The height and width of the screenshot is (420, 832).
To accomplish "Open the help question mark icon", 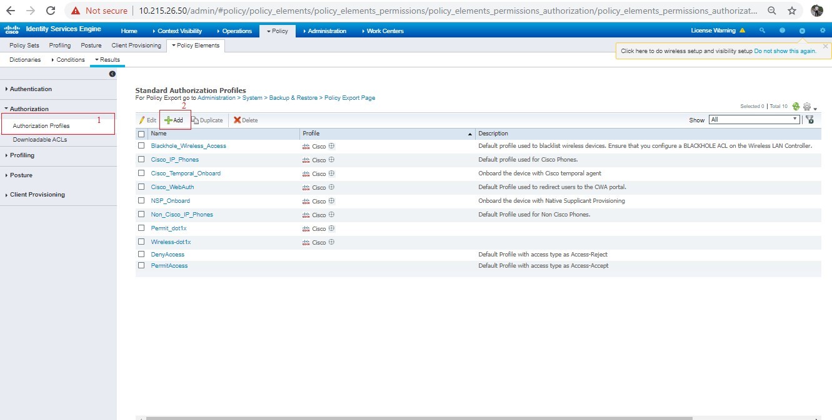I will click(782, 31).
